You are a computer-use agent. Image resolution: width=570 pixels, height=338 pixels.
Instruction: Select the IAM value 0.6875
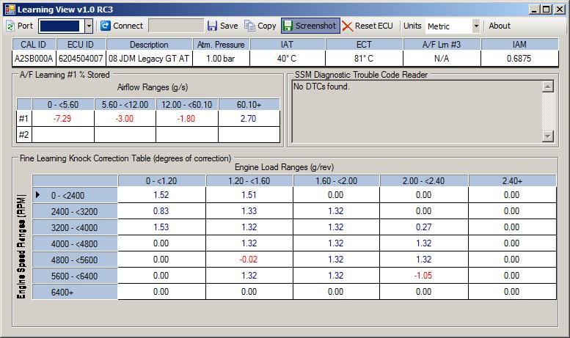point(519,59)
